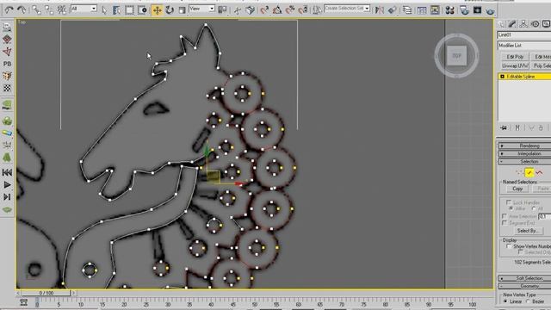Activate the Select and Rotate tool
Viewport: 551px width, 310px height.
pyautogui.click(x=170, y=10)
